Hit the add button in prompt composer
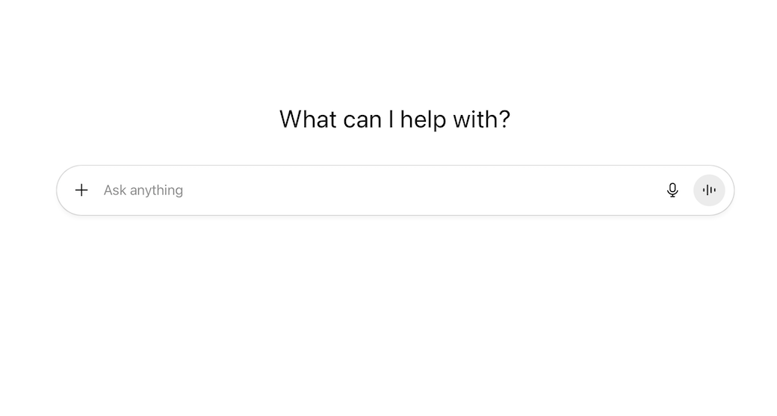 coord(81,190)
